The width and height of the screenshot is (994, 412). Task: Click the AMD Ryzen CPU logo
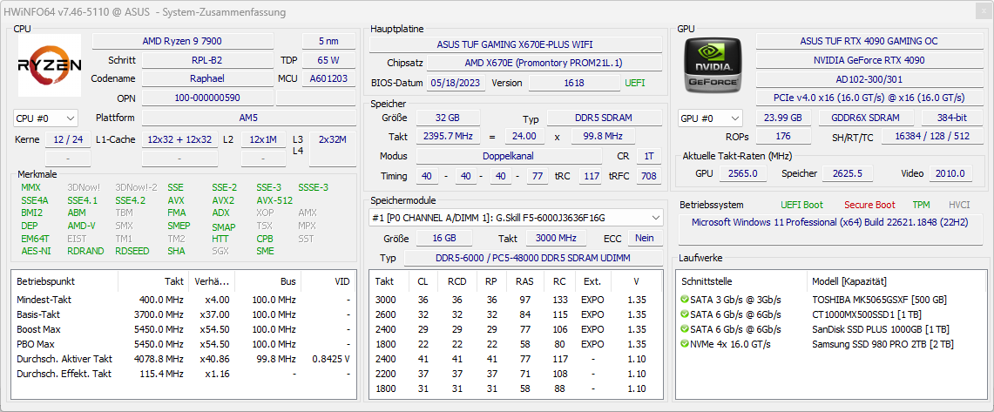click(x=50, y=65)
